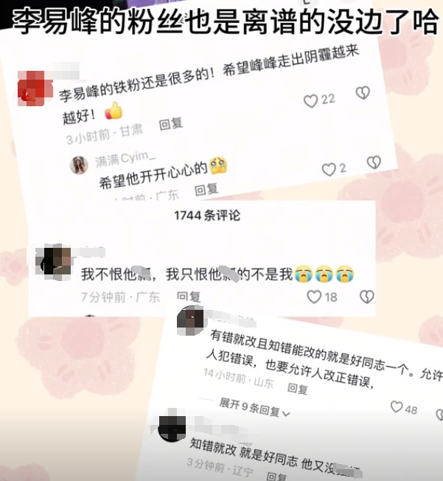The width and height of the screenshot is (443, 481).
Task: Reply to the 3分钟前 辽宁 comment
Action: click(x=276, y=477)
